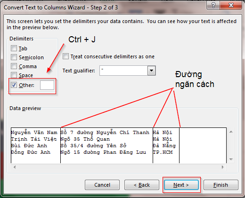Toggle Treat consecutive delimiters as one

tap(65, 56)
